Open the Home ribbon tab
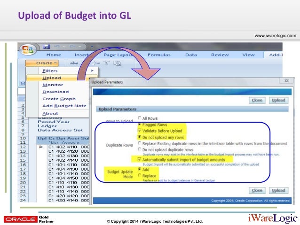The height and width of the screenshot is (225, 300). pyautogui.click(x=54, y=55)
